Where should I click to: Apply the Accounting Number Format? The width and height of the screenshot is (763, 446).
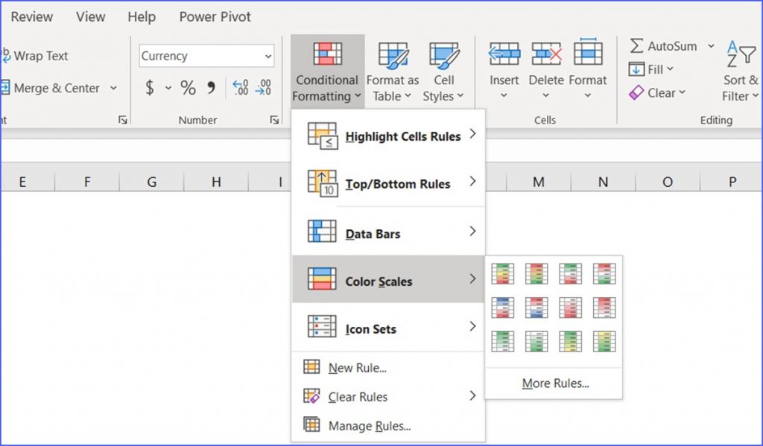tap(148, 87)
